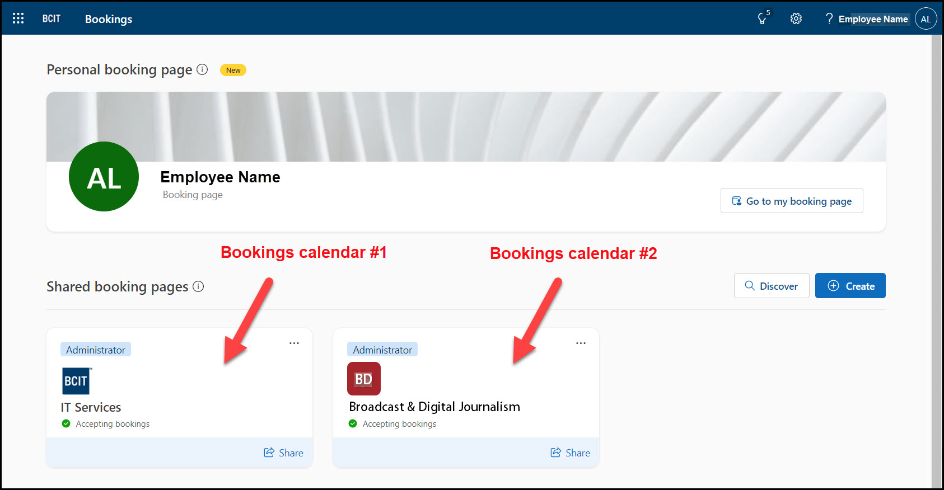Click the Create button
This screenshot has height=490, width=944.
pyautogui.click(x=850, y=285)
